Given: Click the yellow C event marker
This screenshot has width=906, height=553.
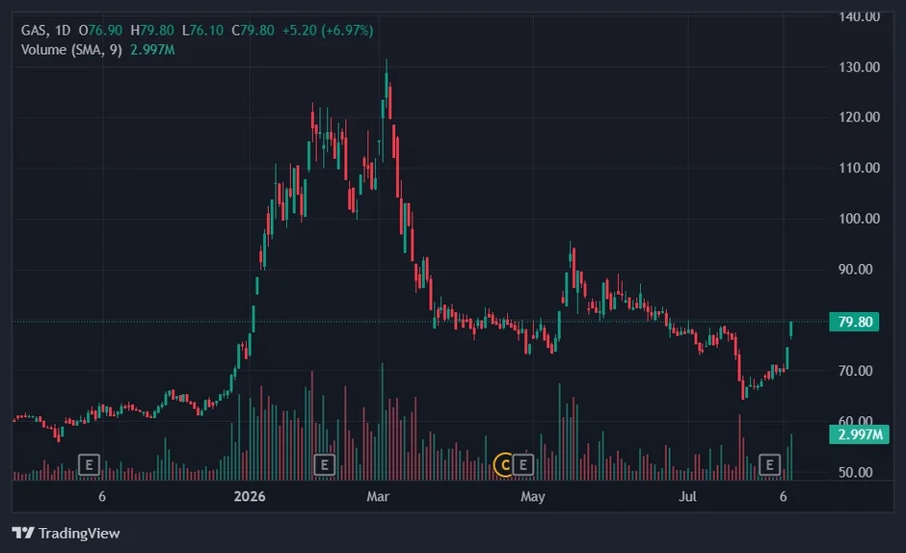Looking at the screenshot, I should [504, 464].
